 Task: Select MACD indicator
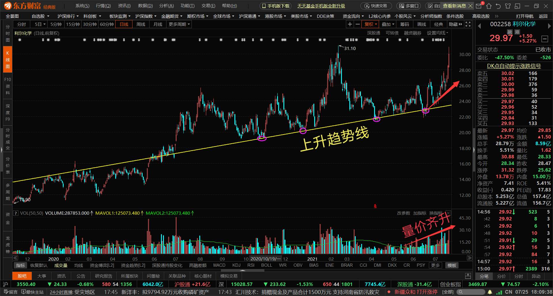pyautogui.click(x=219, y=265)
